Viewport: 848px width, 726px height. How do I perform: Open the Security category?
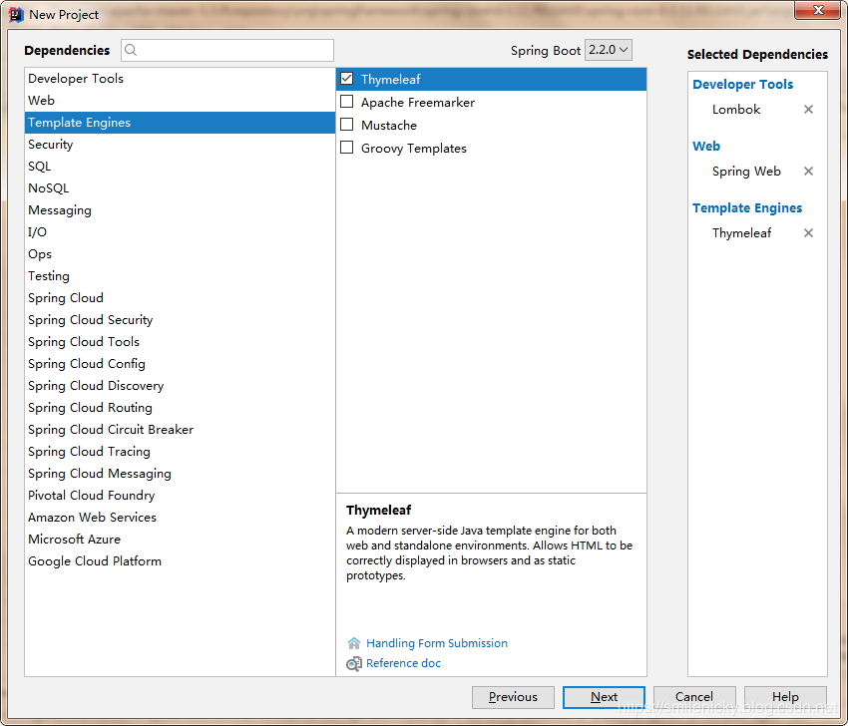tap(180, 145)
